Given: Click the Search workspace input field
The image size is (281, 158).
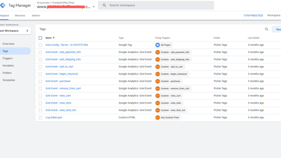Looking at the screenshot, I should [156, 5].
